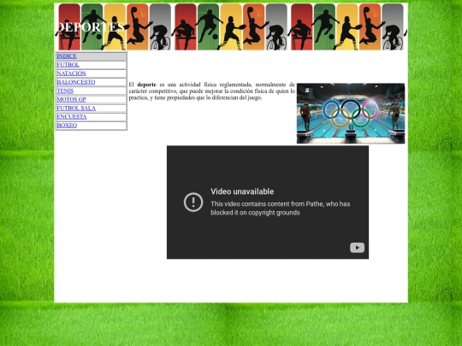Go to FUTBOL SALA link
The image size is (462, 346).
pyautogui.click(x=76, y=108)
